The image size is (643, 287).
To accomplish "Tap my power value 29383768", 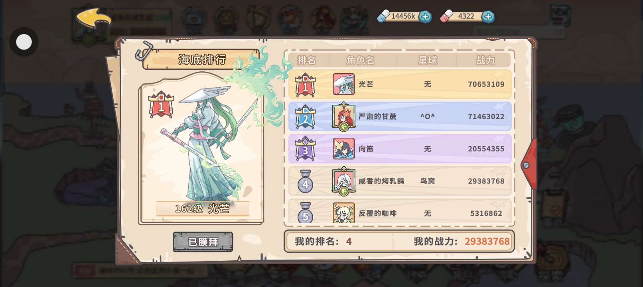I will (487, 241).
